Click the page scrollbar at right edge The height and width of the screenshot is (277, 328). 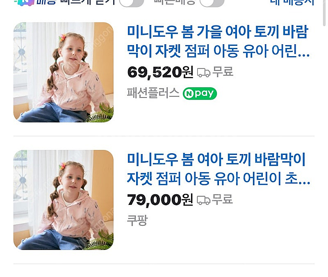[324, 13]
